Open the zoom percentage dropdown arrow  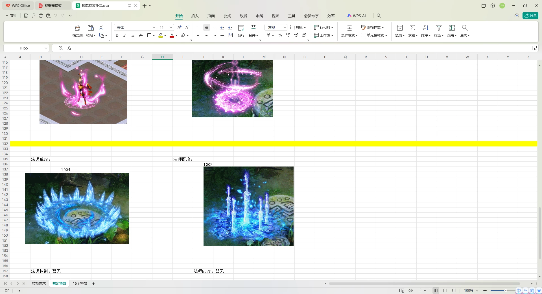pyautogui.click(x=477, y=291)
